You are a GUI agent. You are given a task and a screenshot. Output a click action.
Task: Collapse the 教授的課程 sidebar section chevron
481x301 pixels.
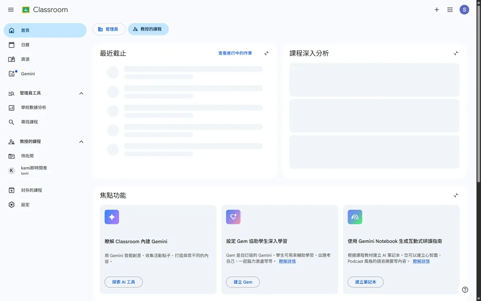[81, 142]
